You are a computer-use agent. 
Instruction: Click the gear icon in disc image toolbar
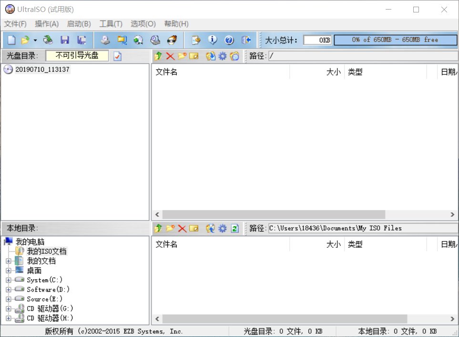pyautogui.click(x=223, y=56)
